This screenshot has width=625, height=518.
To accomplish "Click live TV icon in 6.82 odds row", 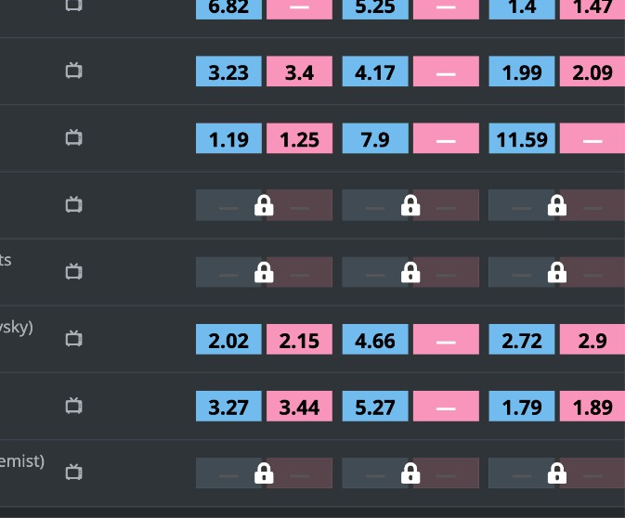I will tap(73, 5).
